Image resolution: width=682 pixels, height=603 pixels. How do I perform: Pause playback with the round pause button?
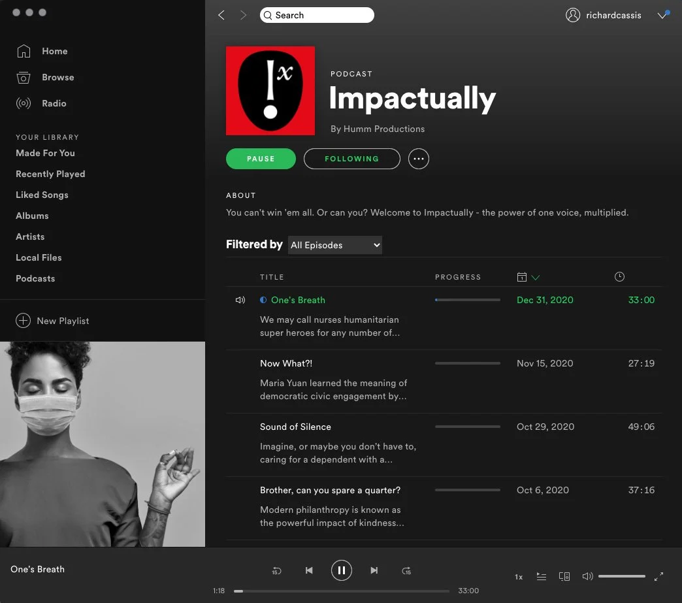click(x=342, y=570)
